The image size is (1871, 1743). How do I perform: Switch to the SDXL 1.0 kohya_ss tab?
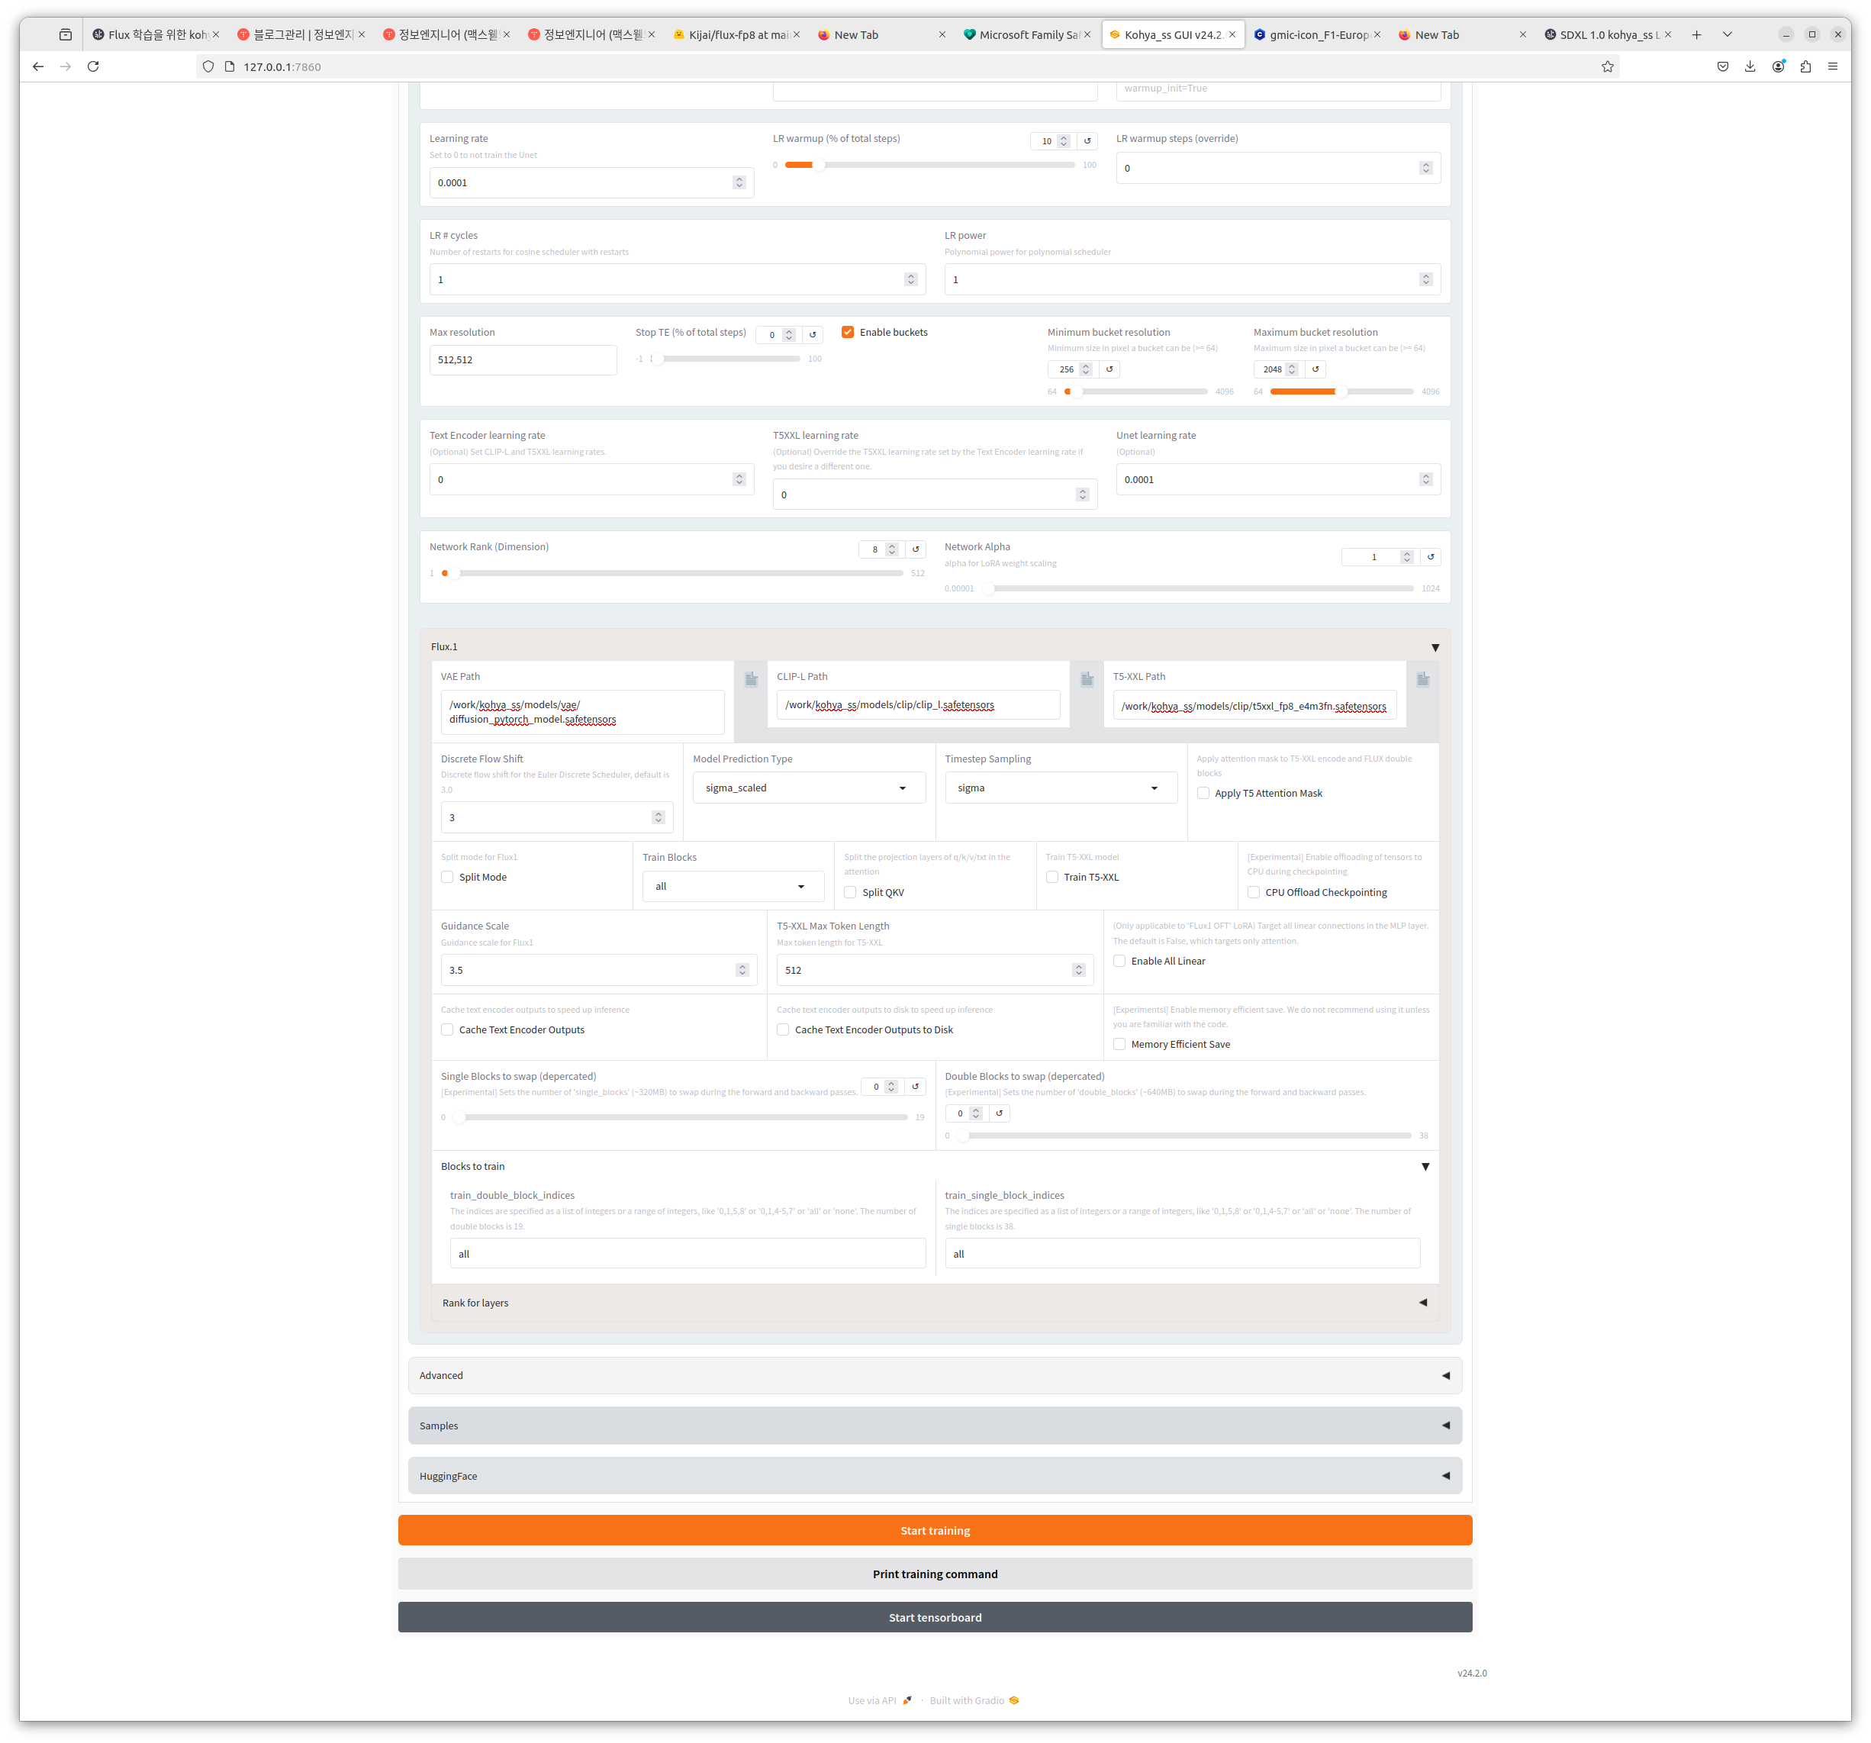pyautogui.click(x=1606, y=35)
